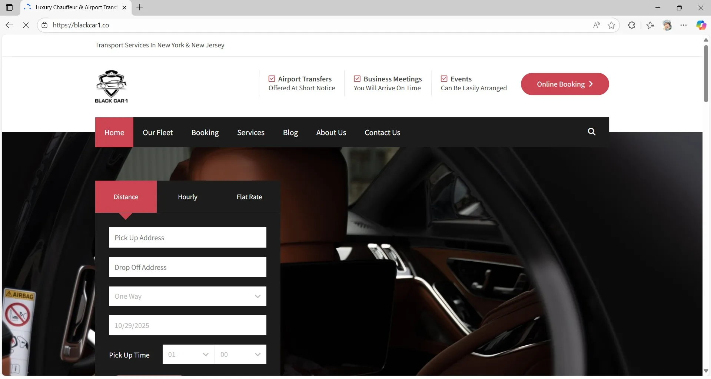Open the pick up minutes dropdown
711x379 pixels.
[240, 354]
